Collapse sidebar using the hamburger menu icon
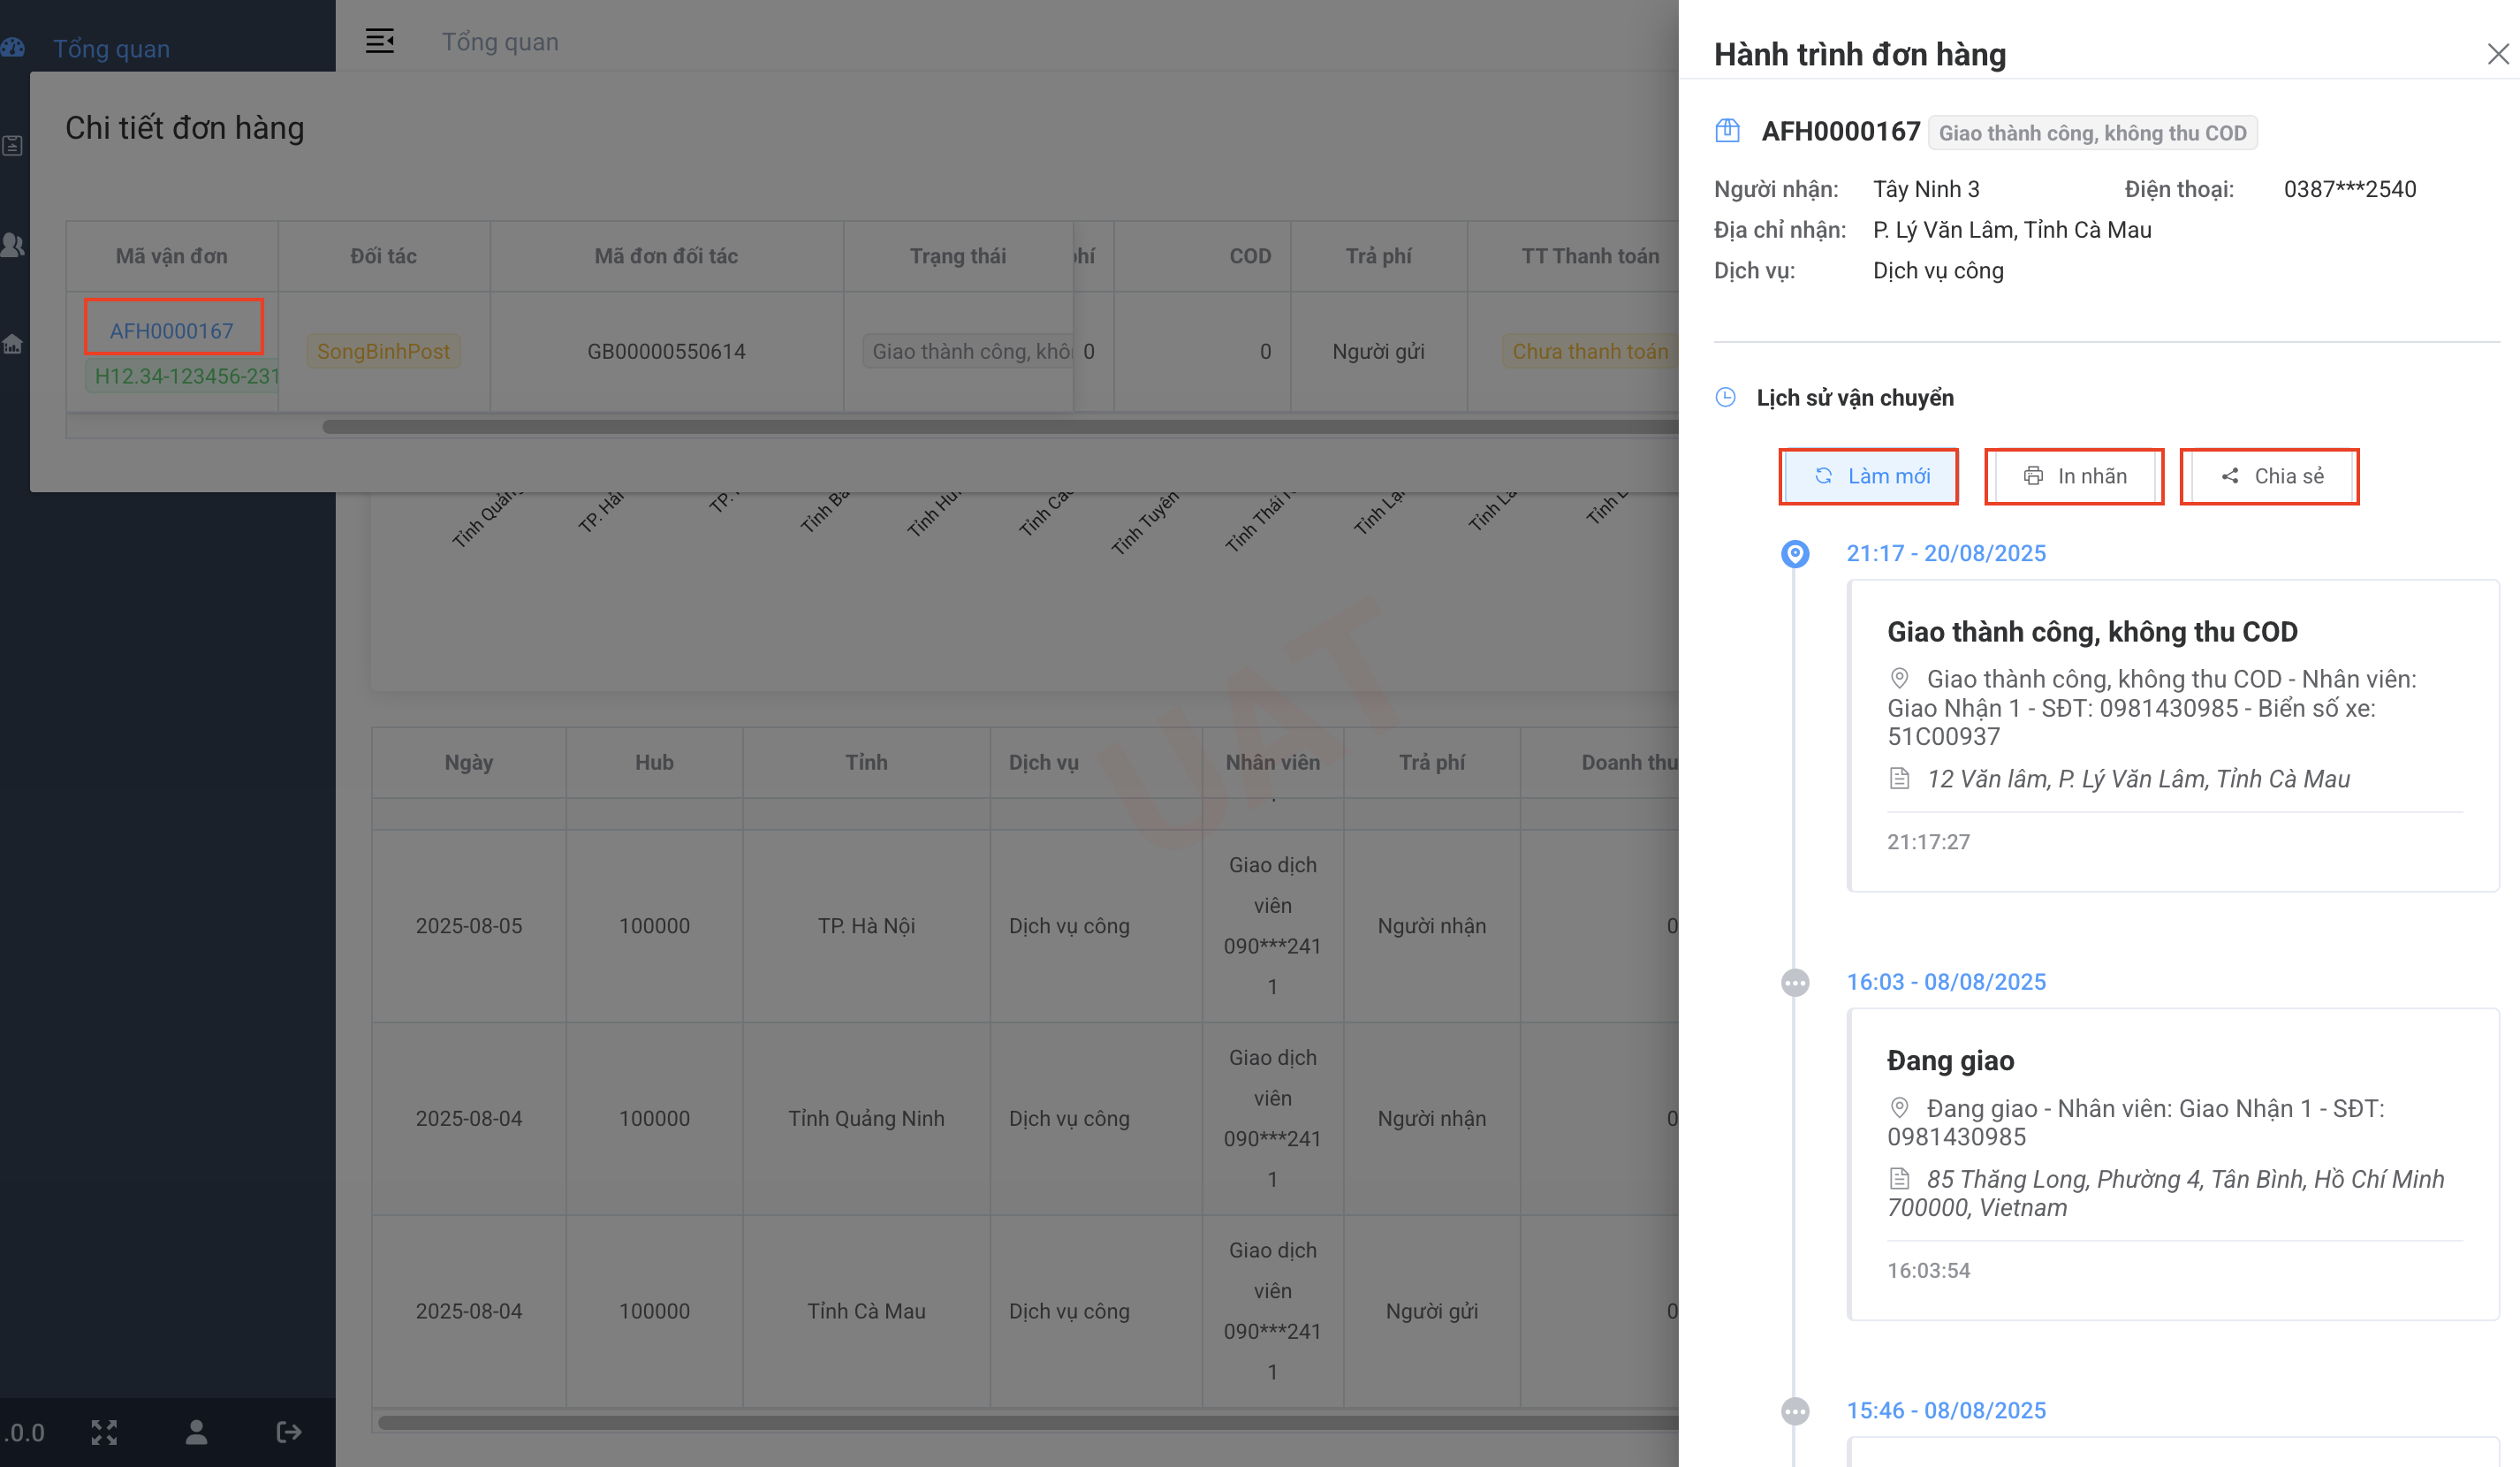2520x1467 pixels. (379, 41)
